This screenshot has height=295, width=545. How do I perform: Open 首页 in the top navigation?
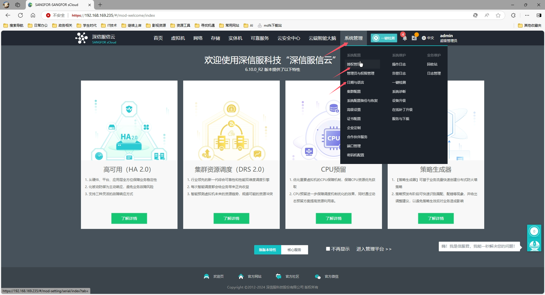(x=158, y=38)
